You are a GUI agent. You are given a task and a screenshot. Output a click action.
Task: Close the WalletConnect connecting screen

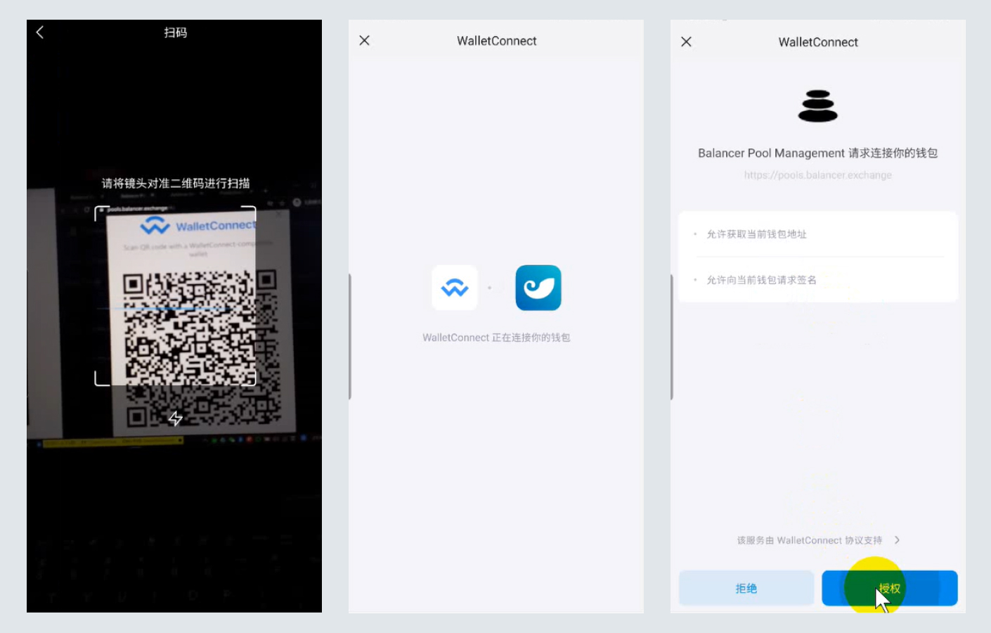click(364, 41)
